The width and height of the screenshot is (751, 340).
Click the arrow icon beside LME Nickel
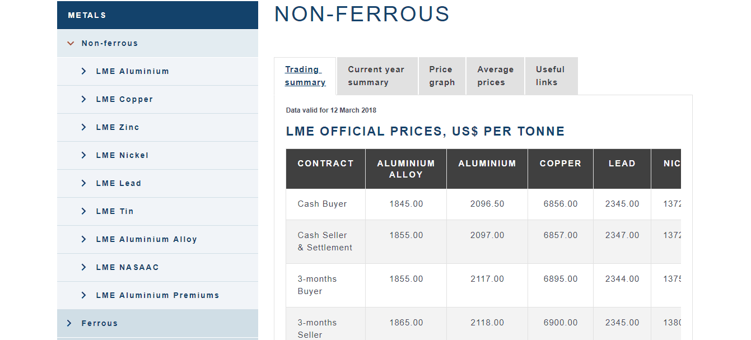coord(83,155)
